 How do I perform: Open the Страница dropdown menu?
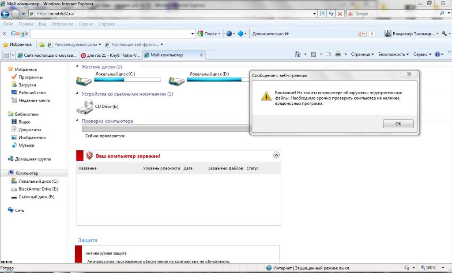click(362, 54)
